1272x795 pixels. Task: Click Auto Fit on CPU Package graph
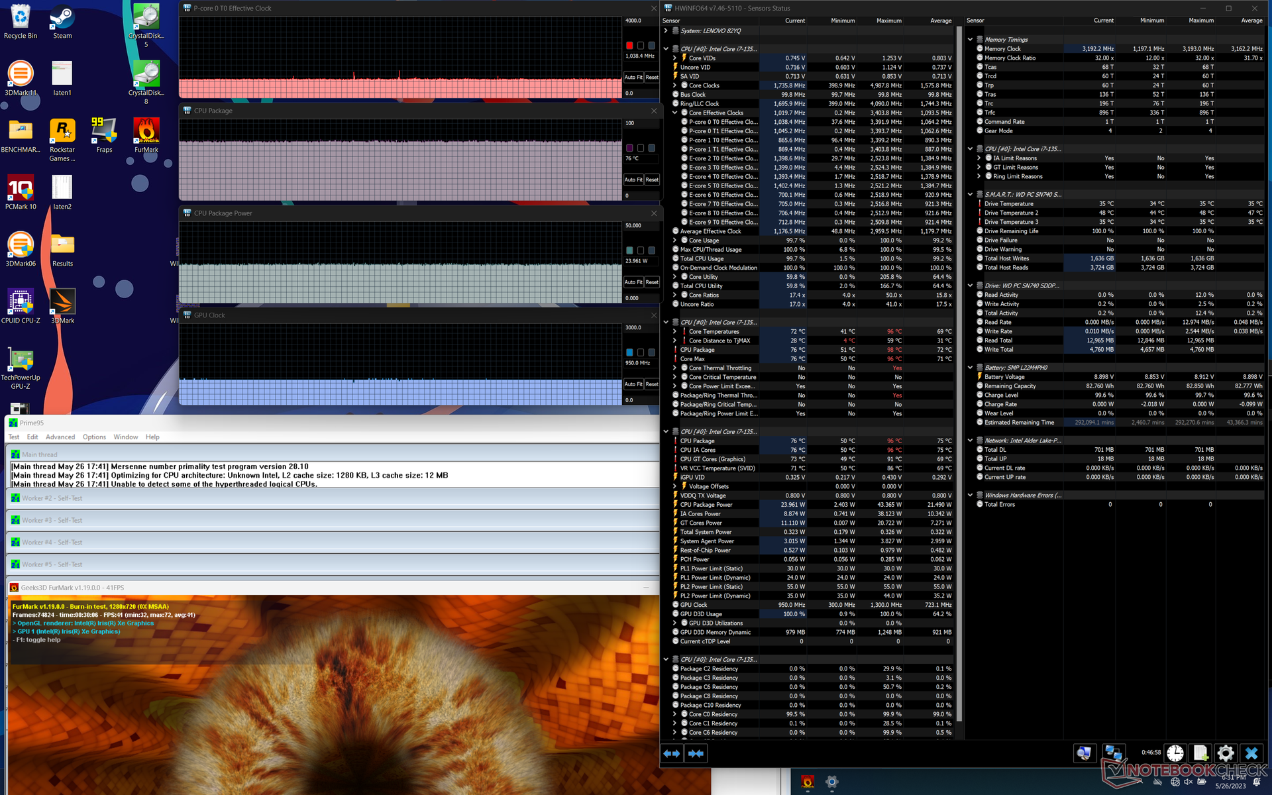click(633, 180)
